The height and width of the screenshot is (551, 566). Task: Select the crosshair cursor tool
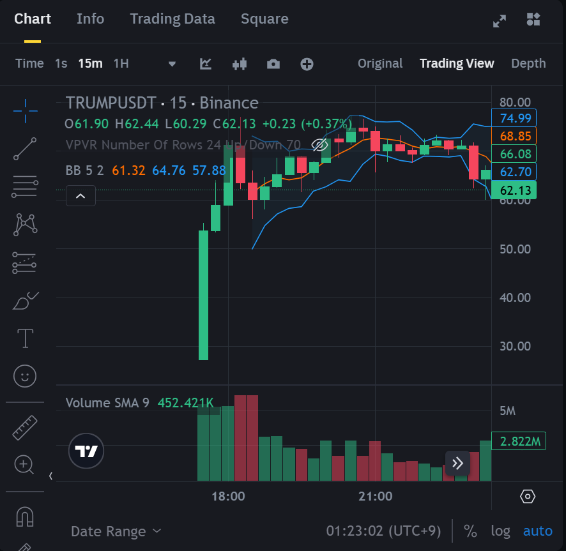point(26,111)
